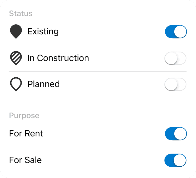Viewport: 196px width, 178px height.
Task: Disable the For Rent switch
Action: [x=176, y=134]
